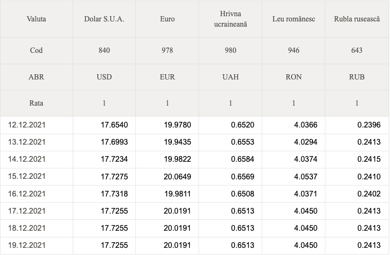Select USD rate 17.6540
The width and height of the screenshot is (390, 255).
tap(114, 125)
